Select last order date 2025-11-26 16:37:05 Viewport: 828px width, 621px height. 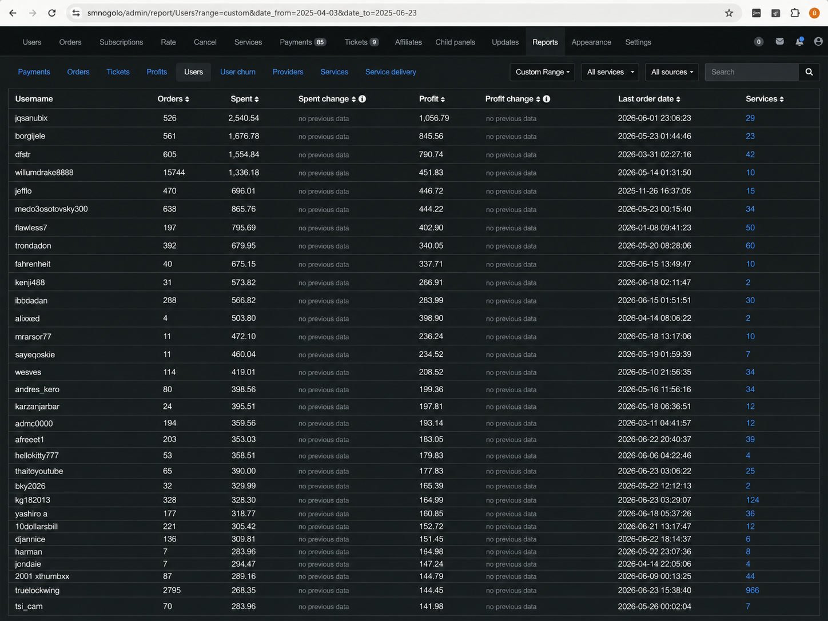(x=654, y=191)
